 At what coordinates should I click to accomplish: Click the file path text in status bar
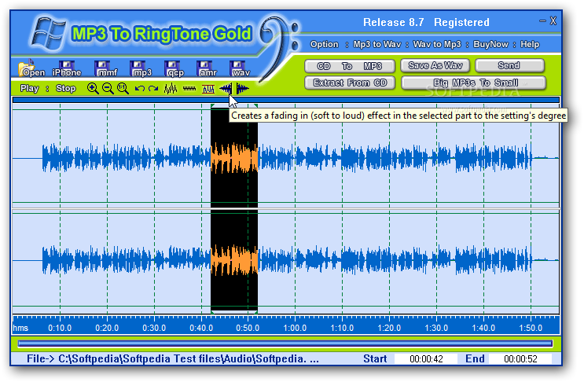(173, 359)
